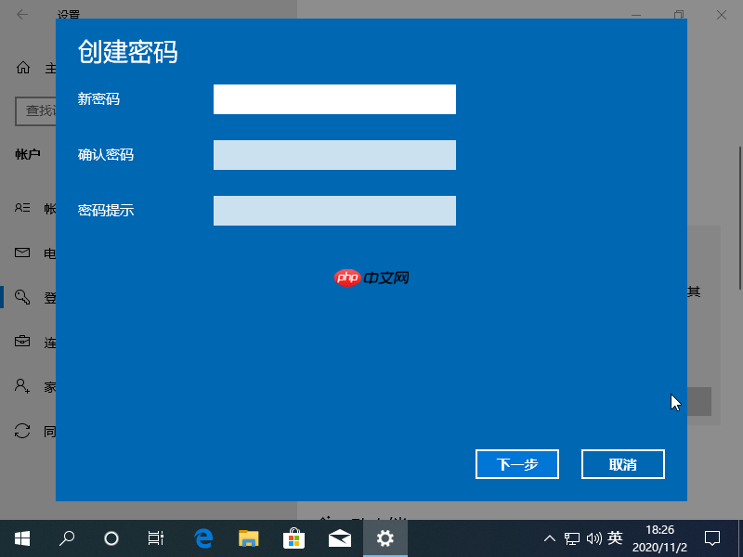Open 连接工作或学校 briefcase icon
This screenshot has height=557, width=743.
click(22, 341)
